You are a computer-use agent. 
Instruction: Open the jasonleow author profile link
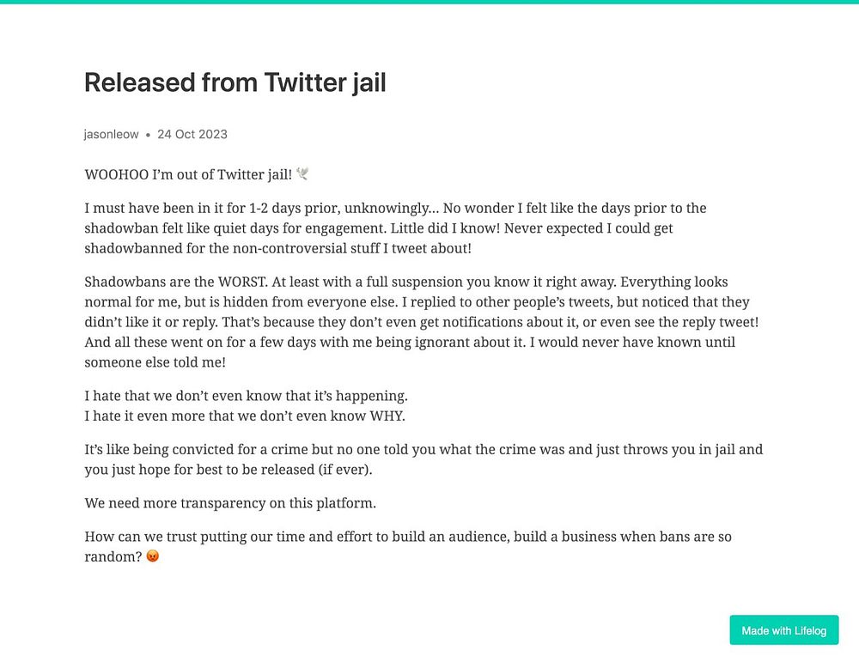[111, 134]
